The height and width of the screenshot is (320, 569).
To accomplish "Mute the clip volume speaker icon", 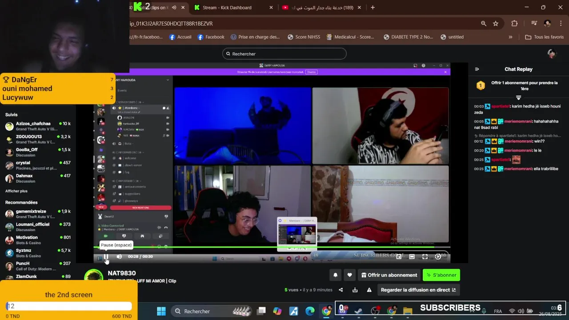I will (119, 256).
